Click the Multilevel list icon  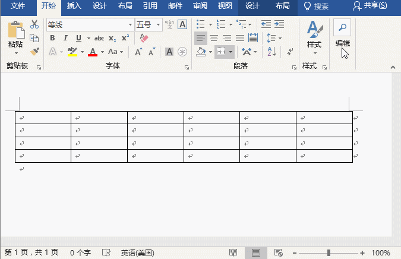[241, 24]
